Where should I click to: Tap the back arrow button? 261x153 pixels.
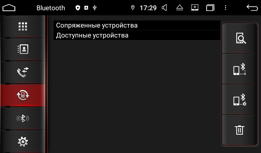click(252, 8)
